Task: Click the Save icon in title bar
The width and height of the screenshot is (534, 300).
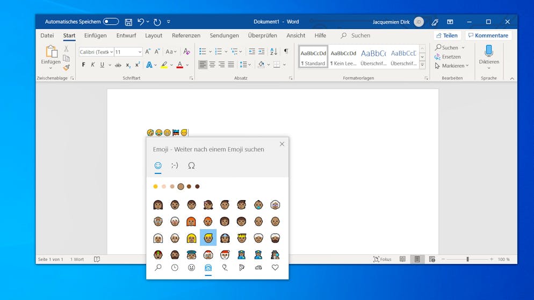Action: [128, 22]
